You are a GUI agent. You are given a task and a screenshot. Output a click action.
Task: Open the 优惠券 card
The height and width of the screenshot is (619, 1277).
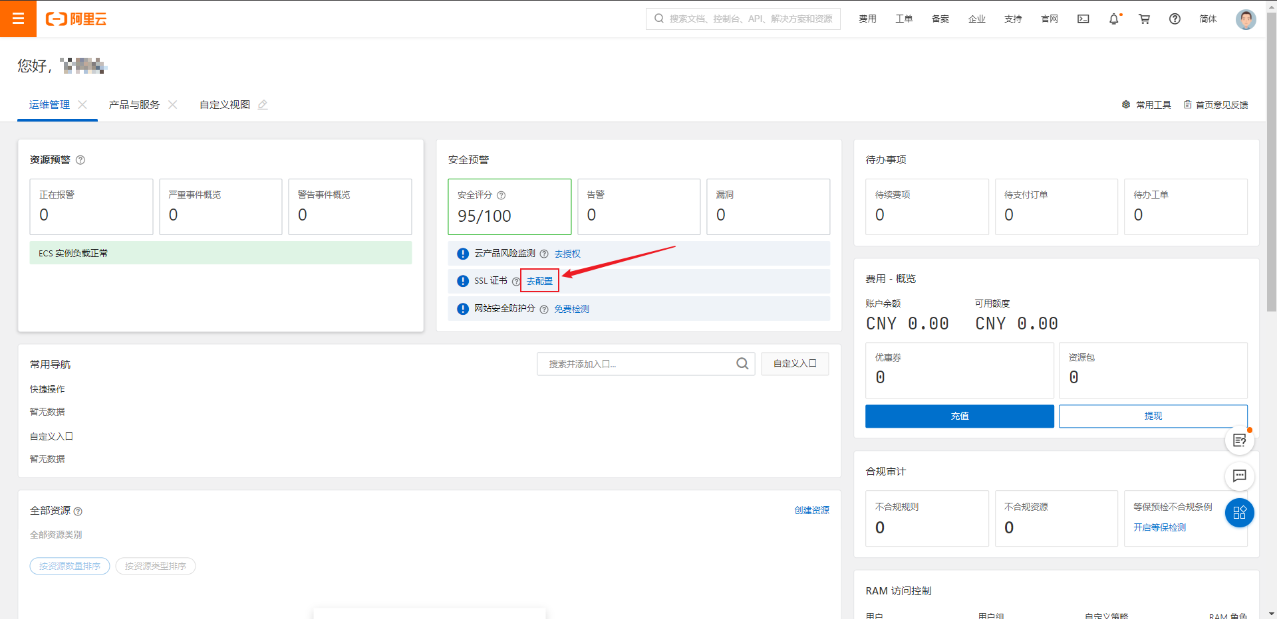pos(960,371)
